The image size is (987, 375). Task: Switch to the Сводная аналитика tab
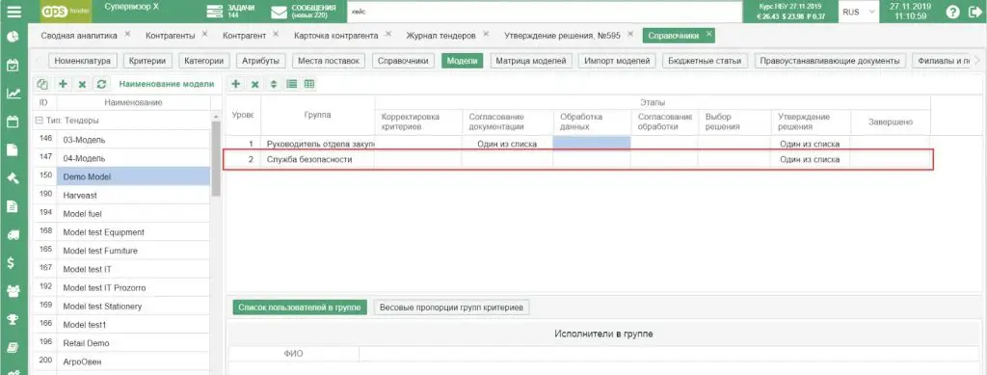[79, 36]
